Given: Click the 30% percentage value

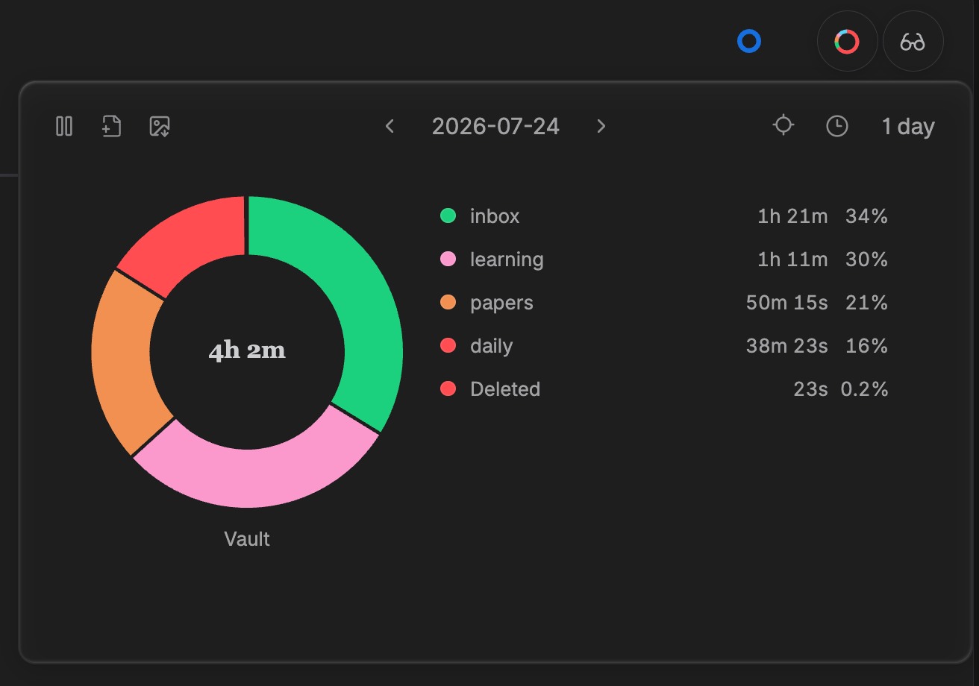Looking at the screenshot, I should tap(866, 259).
